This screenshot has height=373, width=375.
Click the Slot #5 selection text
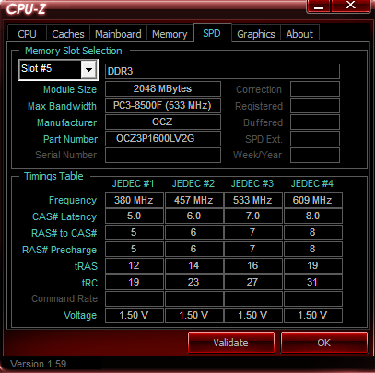pyautogui.click(x=37, y=68)
